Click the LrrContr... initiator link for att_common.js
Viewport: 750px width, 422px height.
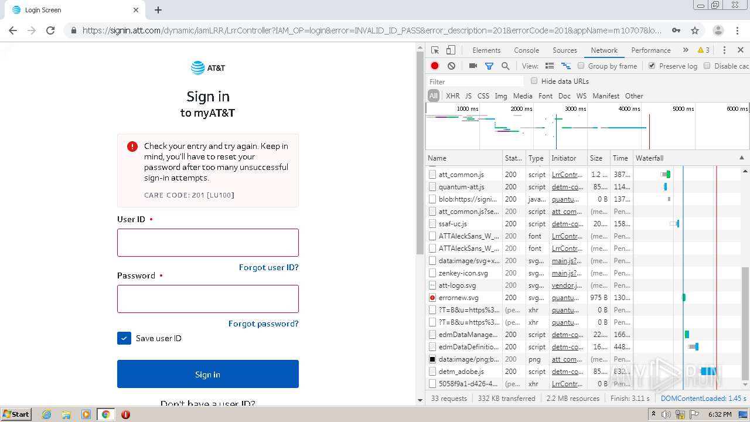coord(567,175)
